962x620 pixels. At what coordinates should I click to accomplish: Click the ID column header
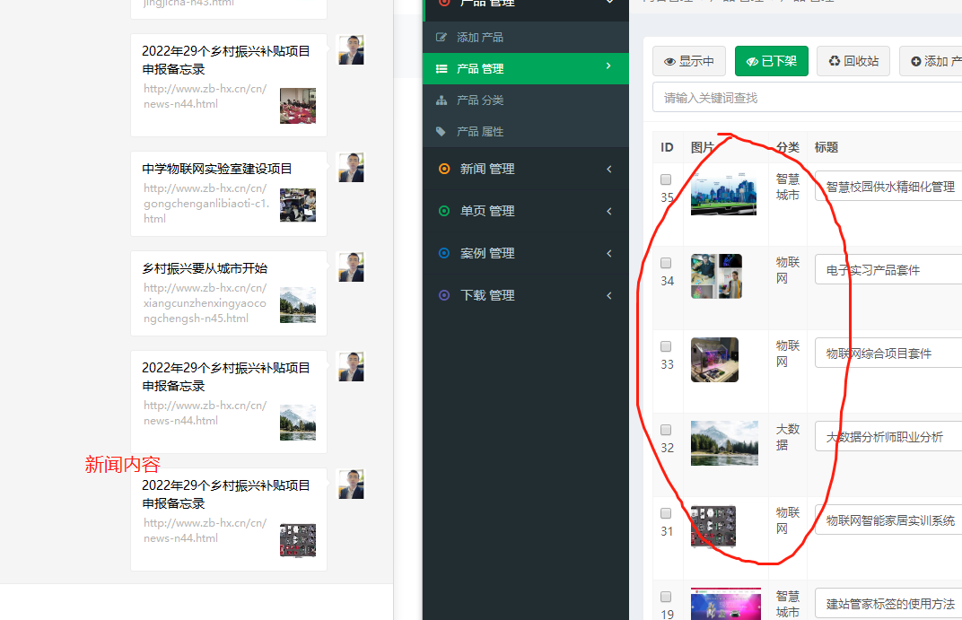coord(667,147)
